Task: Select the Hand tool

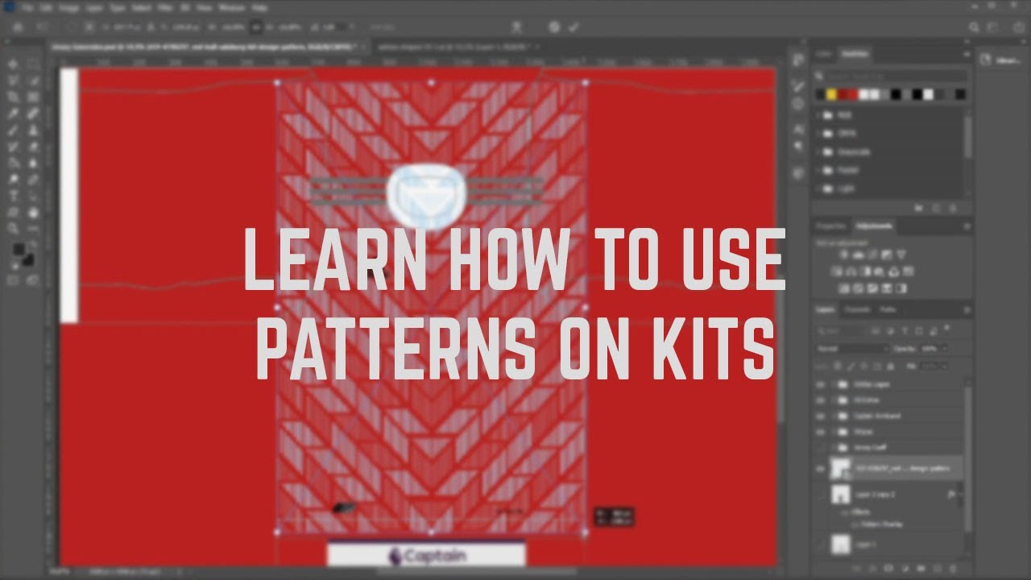Action: coord(33,212)
